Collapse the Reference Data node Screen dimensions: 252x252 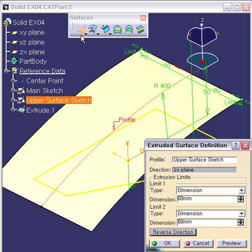coord(6,71)
